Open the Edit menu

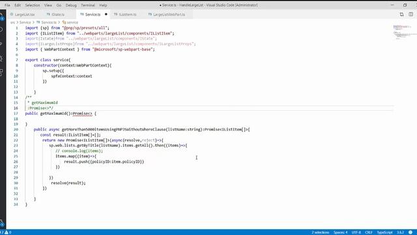click(x=18, y=5)
